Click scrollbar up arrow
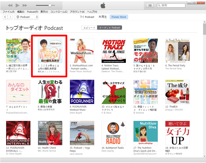 click(204, 22)
